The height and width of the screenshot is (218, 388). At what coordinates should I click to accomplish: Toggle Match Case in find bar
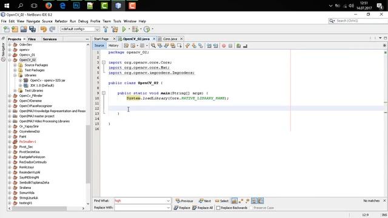pyautogui.click(x=235, y=200)
